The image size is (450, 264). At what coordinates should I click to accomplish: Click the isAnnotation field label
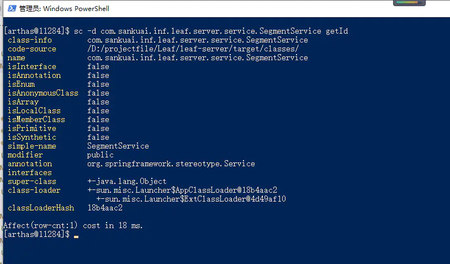coord(34,75)
